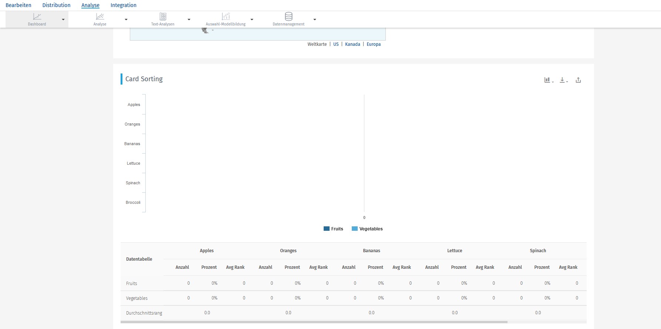Expand the Dashboard dropdown arrow
Viewport: 661px width, 329px height.
coord(63,20)
